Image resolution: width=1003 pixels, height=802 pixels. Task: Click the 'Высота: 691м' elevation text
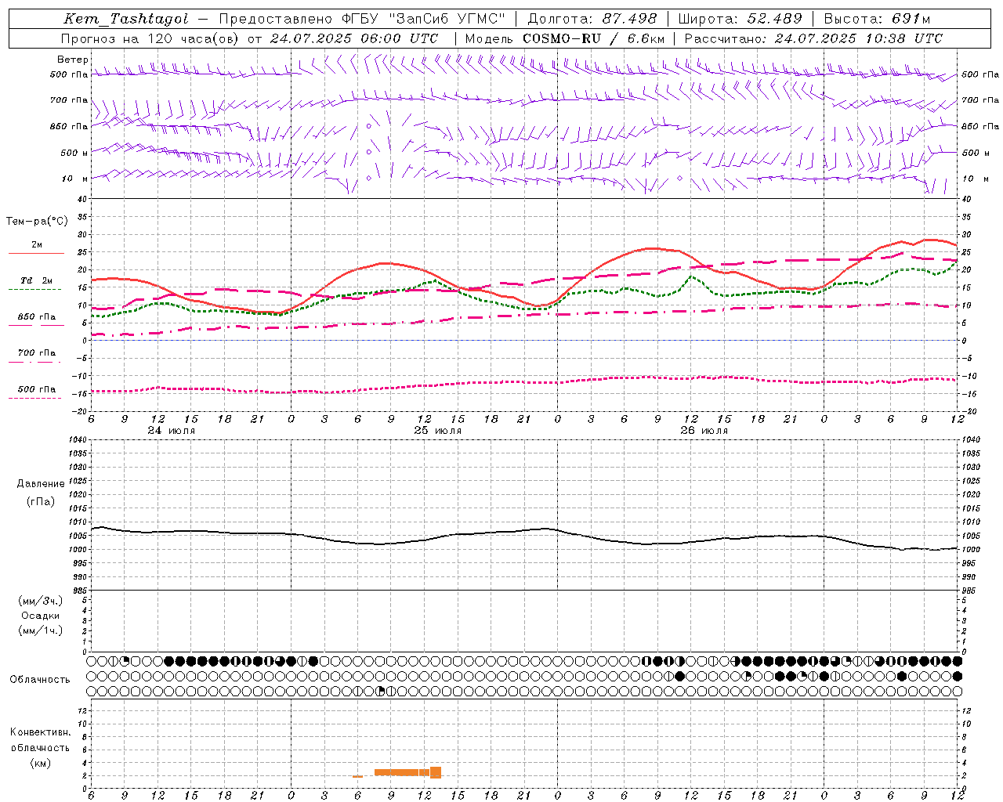tap(878, 19)
